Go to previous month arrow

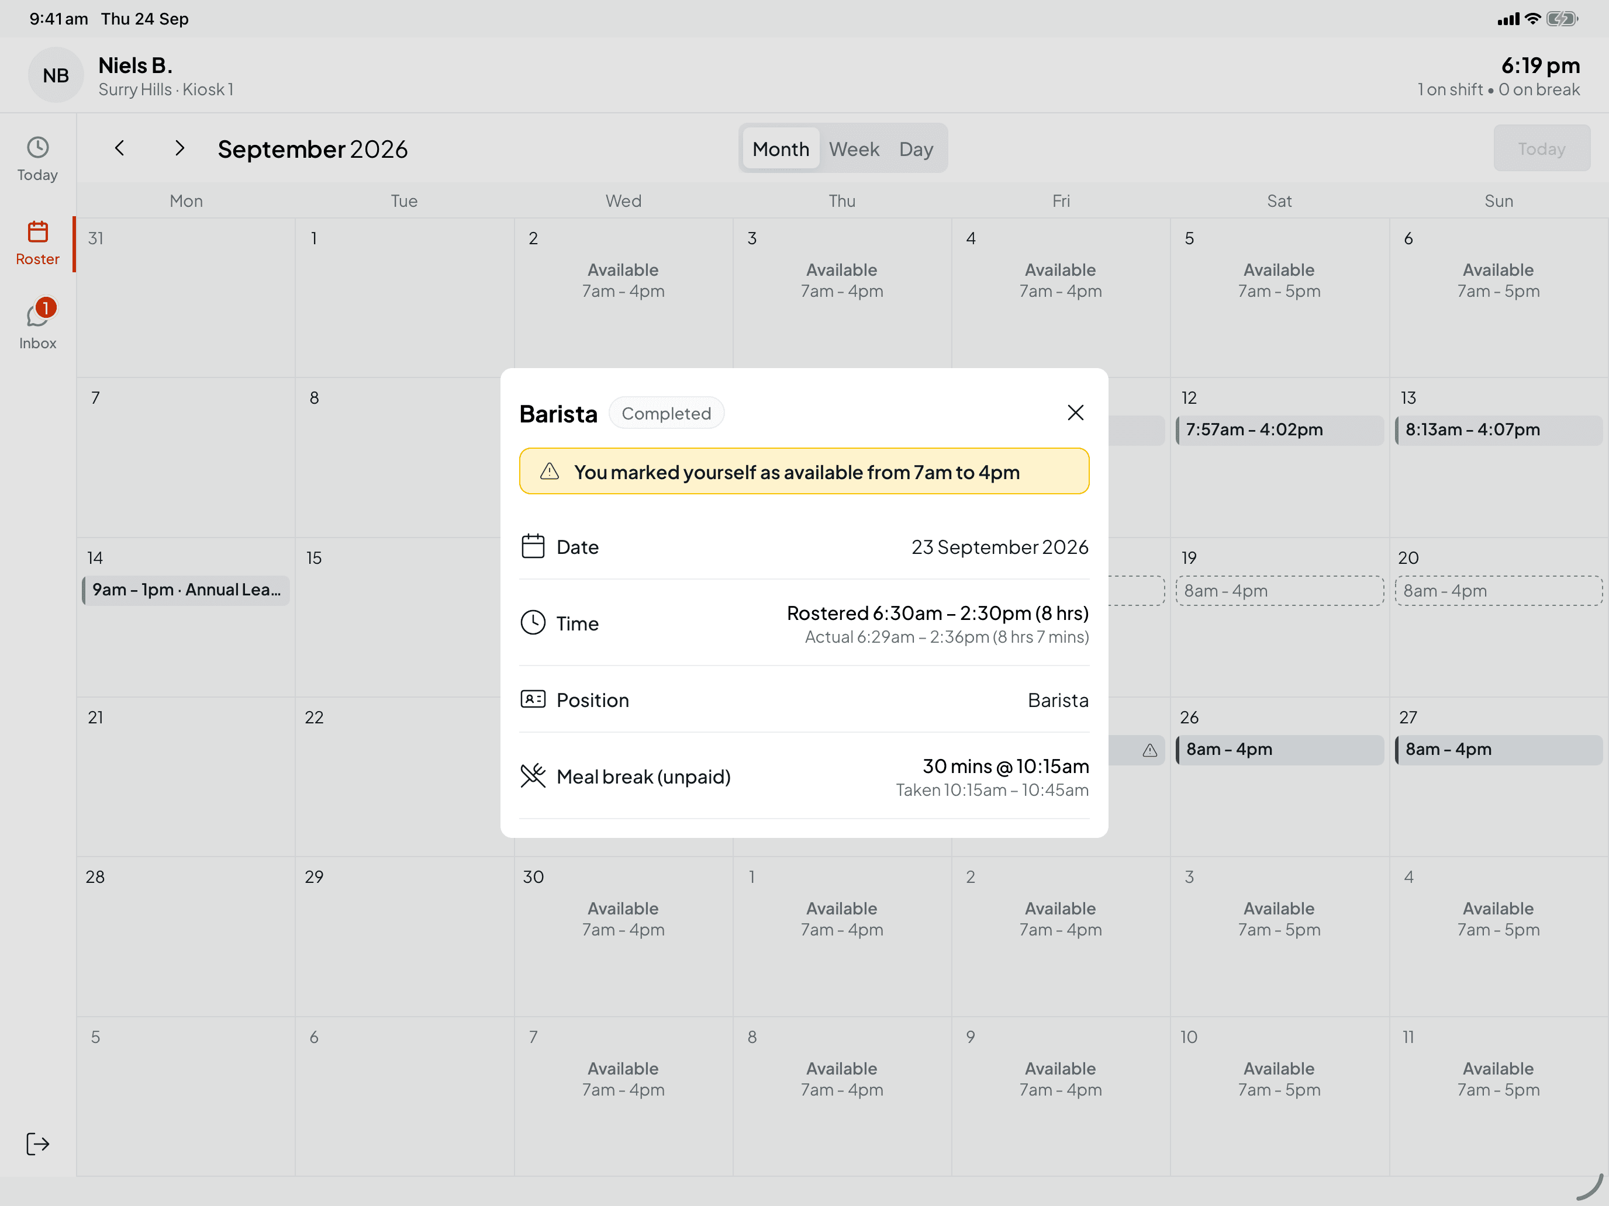tap(120, 148)
